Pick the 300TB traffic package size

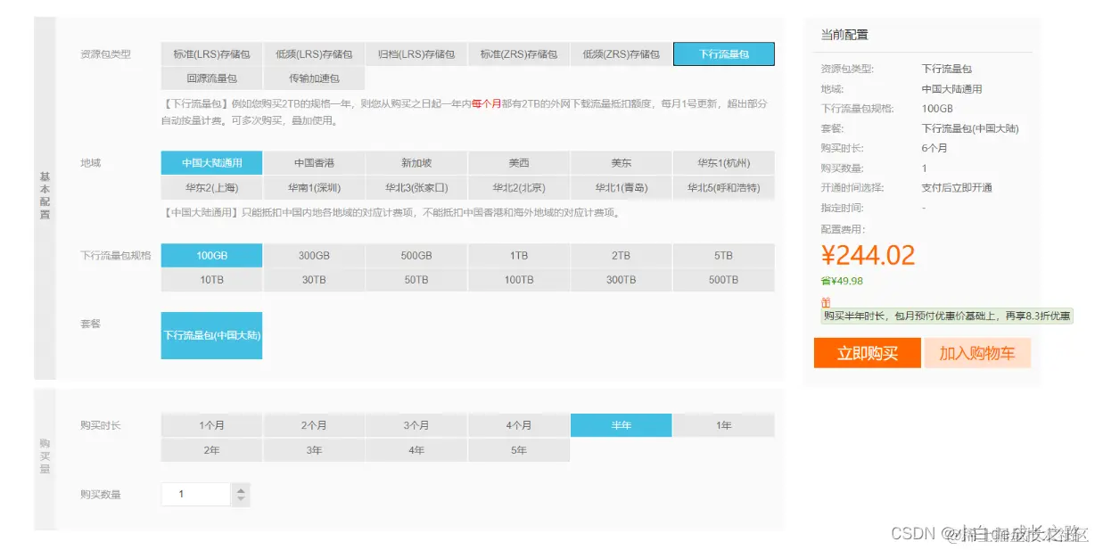(x=622, y=280)
